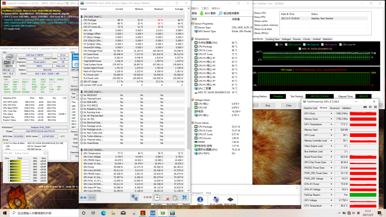Open the GPU-Z hamburger menu

pos(375,107)
